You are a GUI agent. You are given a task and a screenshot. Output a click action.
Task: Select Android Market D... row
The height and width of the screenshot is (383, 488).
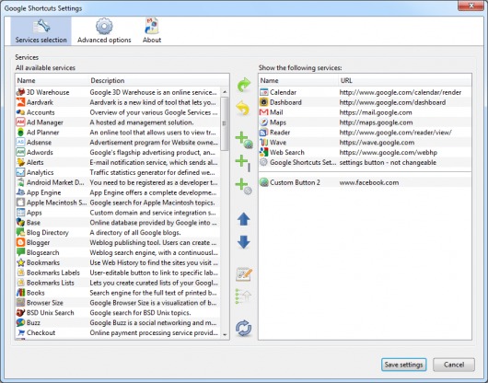(118, 182)
